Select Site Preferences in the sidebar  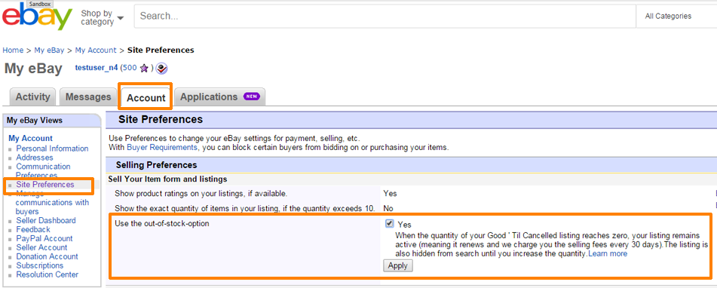(x=44, y=185)
